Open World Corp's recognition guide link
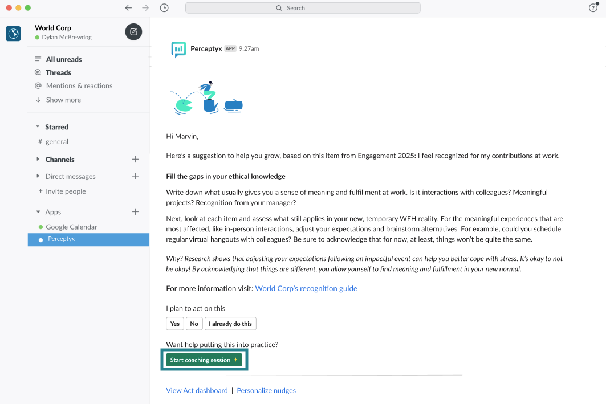This screenshot has height=404, width=606. [306, 288]
